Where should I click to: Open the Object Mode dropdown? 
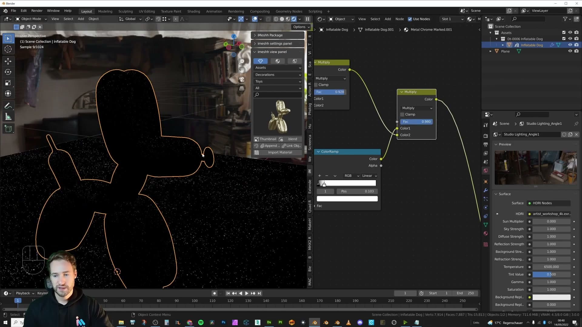(31, 19)
